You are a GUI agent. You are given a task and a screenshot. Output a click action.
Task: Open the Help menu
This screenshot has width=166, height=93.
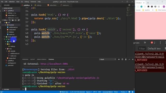(39, 2)
